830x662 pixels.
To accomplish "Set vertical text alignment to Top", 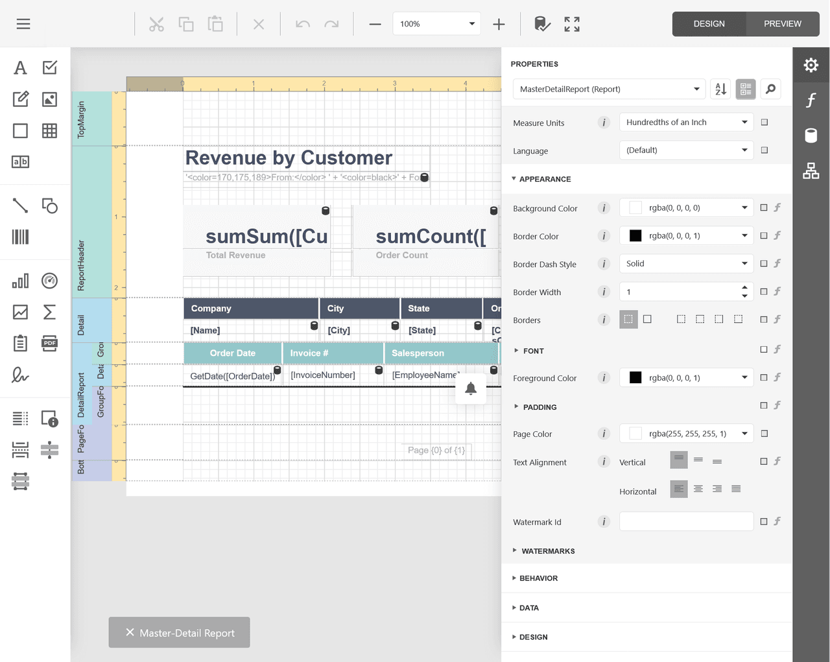I will (x=679, y=460).
